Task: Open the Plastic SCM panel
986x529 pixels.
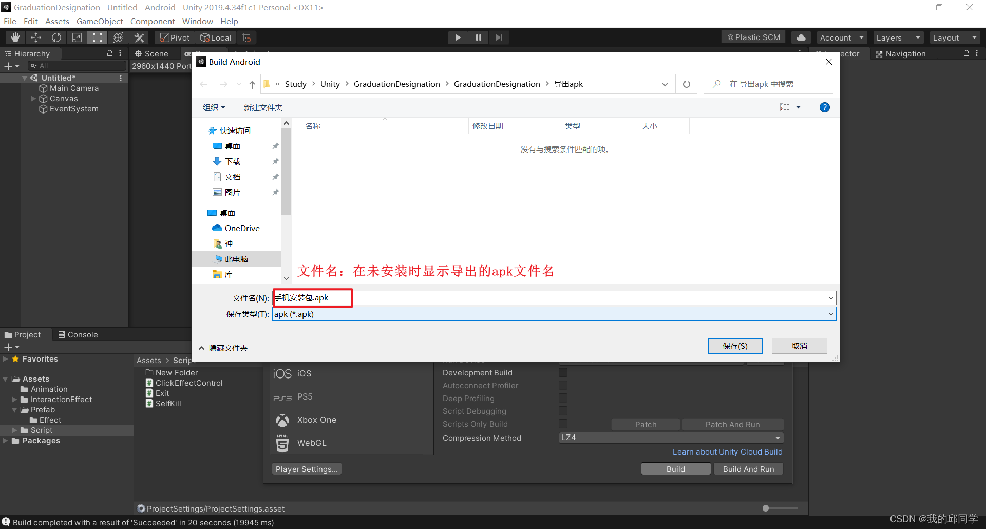Action: pyautogui.click(x=753, y=36)
